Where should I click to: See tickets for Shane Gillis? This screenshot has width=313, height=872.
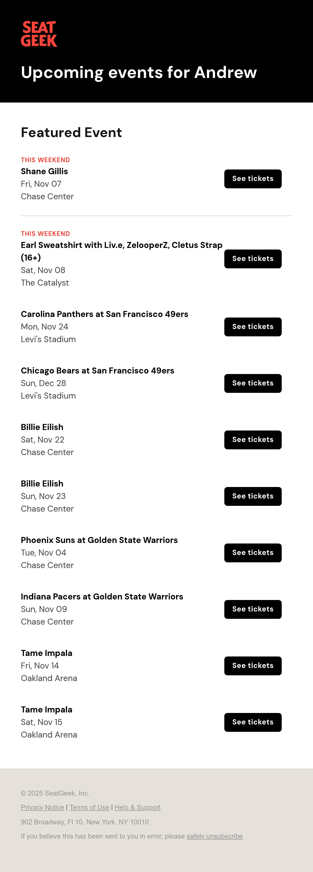point(252,179)
